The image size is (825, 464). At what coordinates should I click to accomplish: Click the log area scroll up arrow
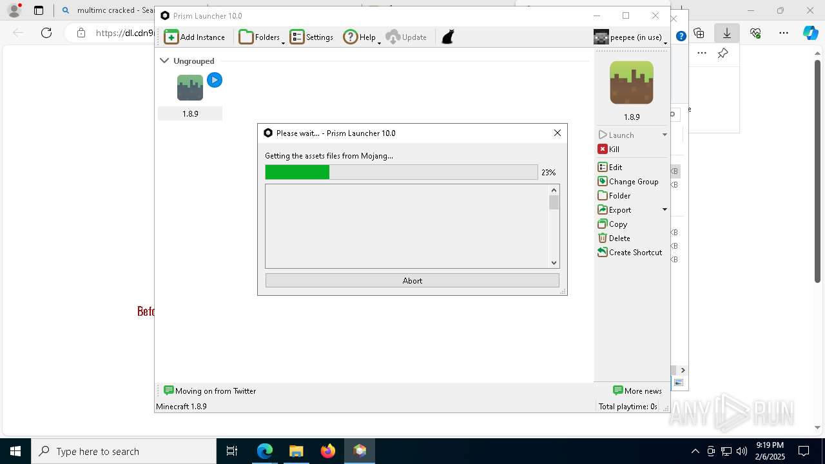click(554, 190)
